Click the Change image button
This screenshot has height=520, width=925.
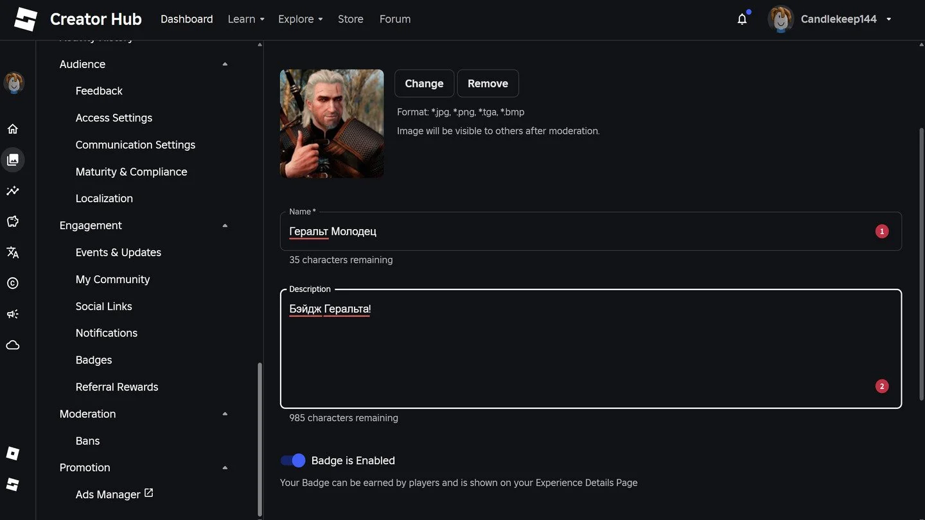424,83
